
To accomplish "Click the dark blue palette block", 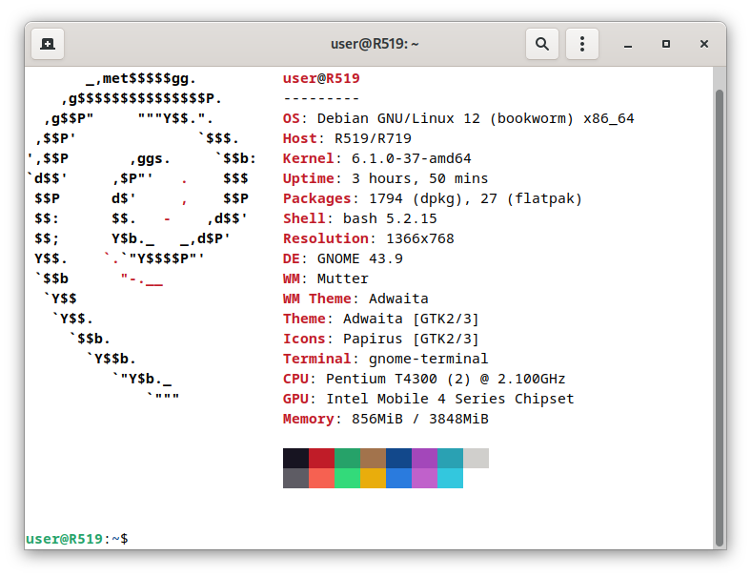I will [398, 458].
